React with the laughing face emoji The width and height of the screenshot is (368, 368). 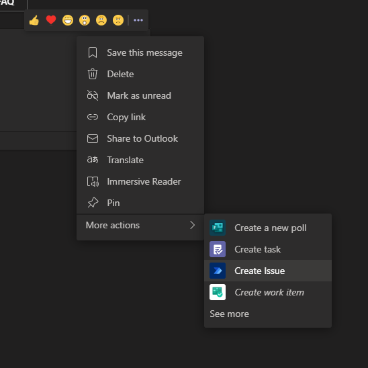pyautogui.click(x=68, y=20)
